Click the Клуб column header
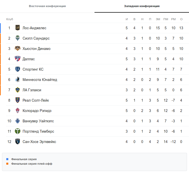This screenshot has width=189, height=173. 10,19
